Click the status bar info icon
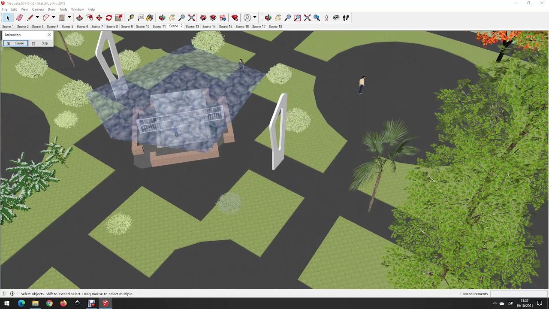The height and width of the screenshot is (309, 549). [x=12, y=294]
